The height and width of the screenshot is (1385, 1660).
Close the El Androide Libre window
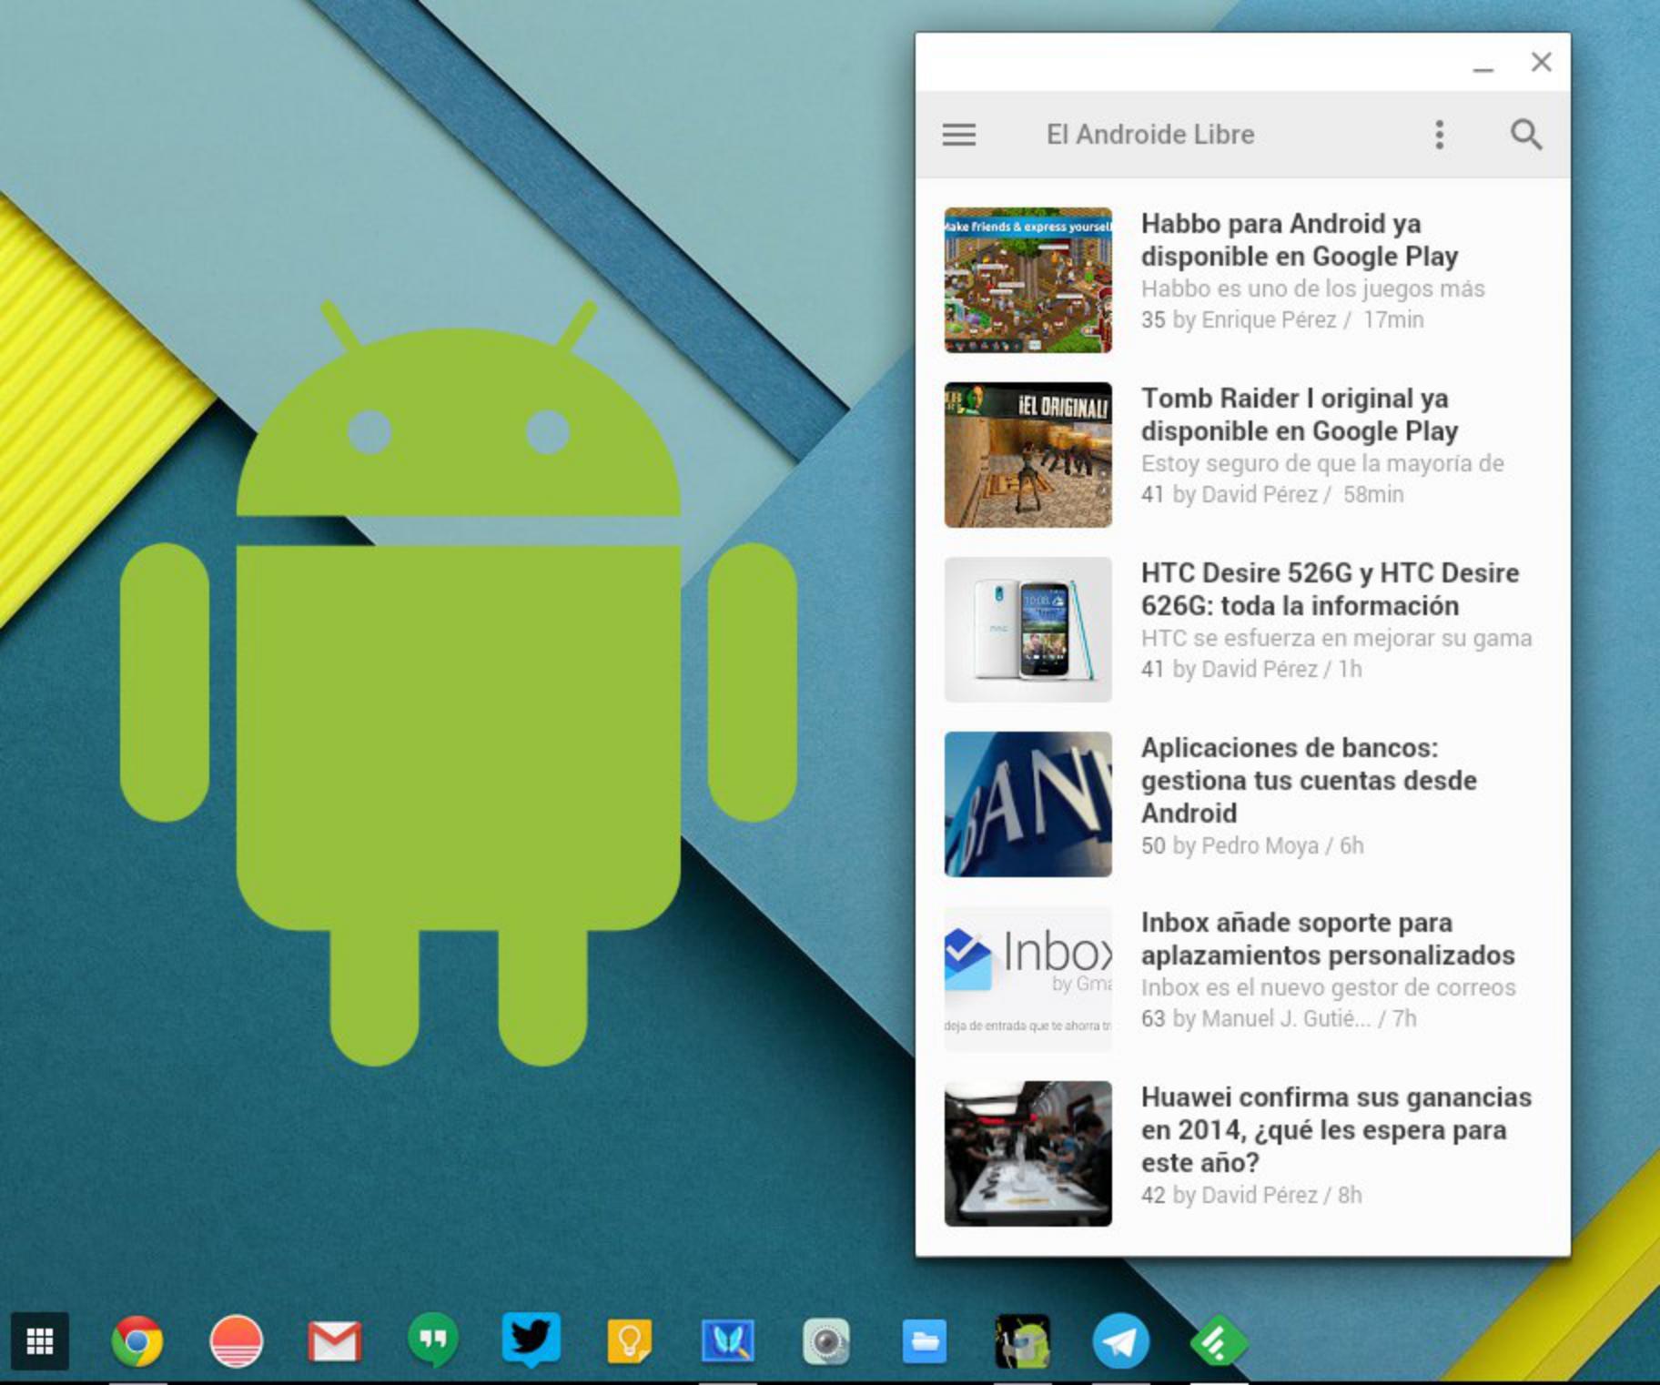[x=1541, y=62]
